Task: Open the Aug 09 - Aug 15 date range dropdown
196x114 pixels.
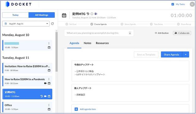Action: pos(26,24)
